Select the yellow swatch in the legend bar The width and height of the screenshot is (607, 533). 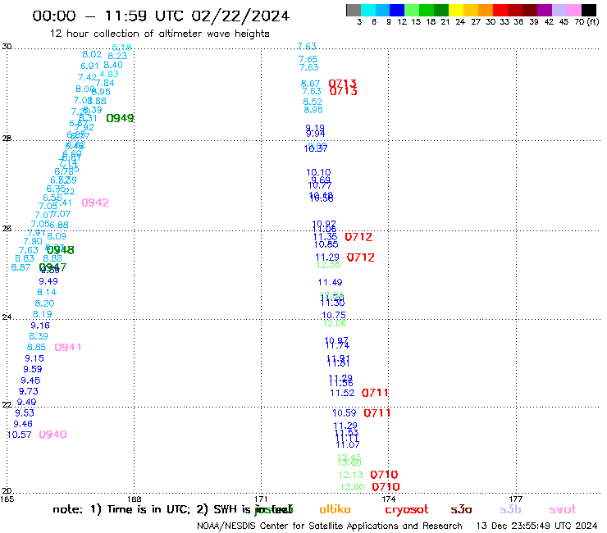click(x=456, y=10)
